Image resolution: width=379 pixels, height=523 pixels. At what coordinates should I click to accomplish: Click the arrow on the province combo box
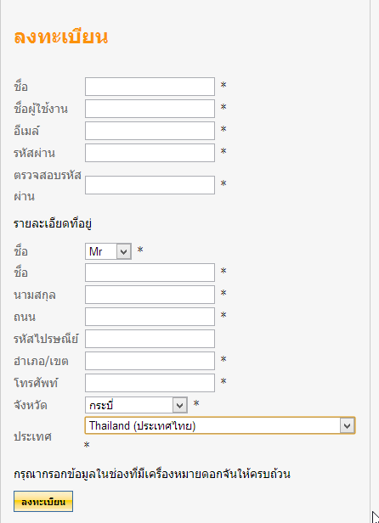pyautogui.click(x=179, y=406)
